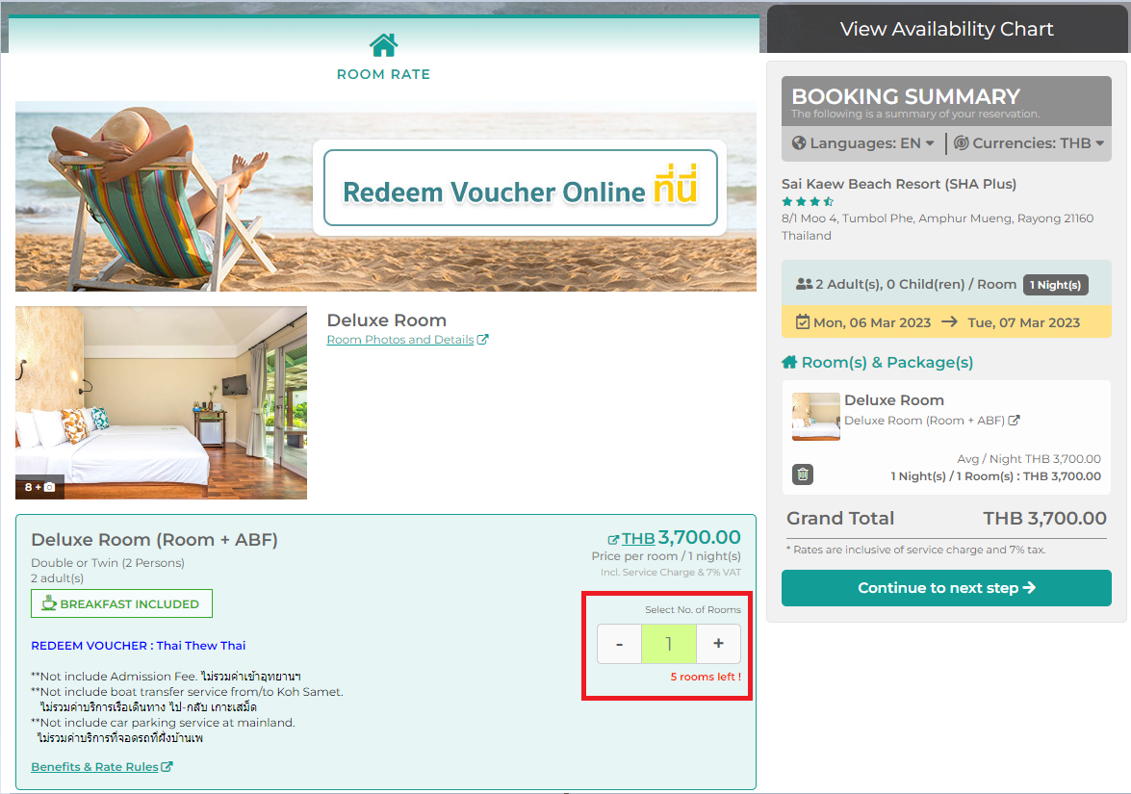Click the globe icon next to Languages
Screen dimensions: 1131x794
point(799,142)
